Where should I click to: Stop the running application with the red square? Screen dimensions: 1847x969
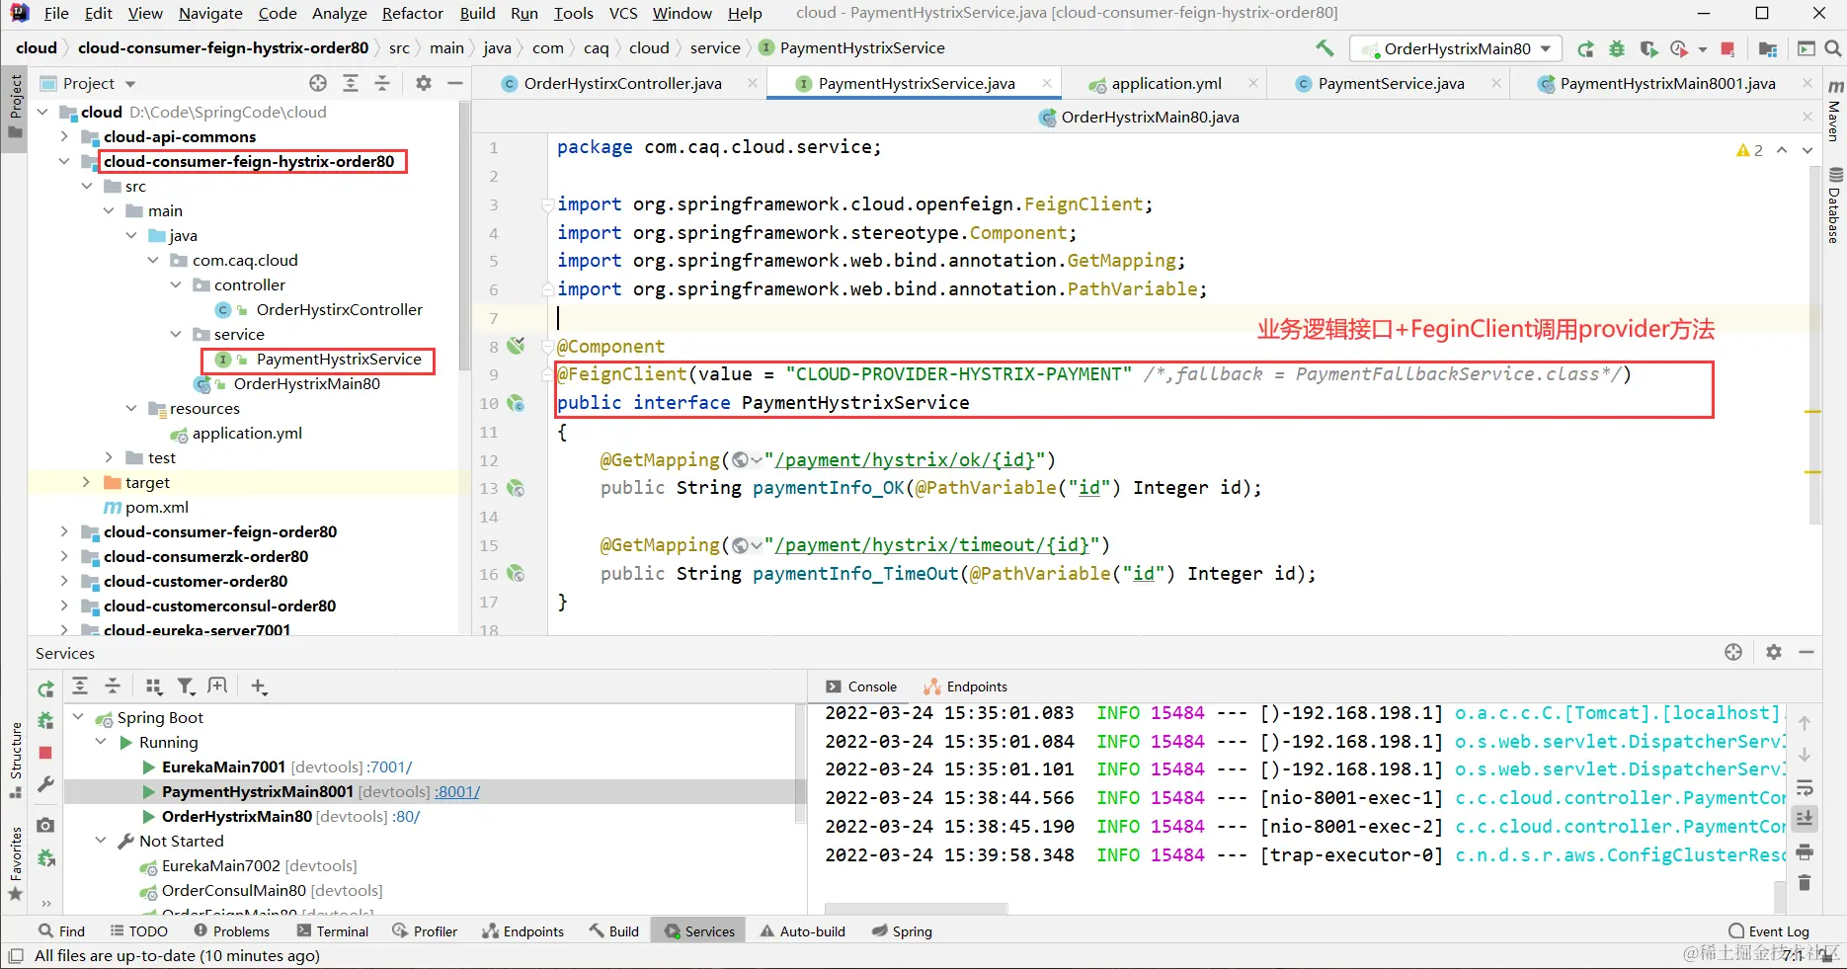tap(1727, 48)
